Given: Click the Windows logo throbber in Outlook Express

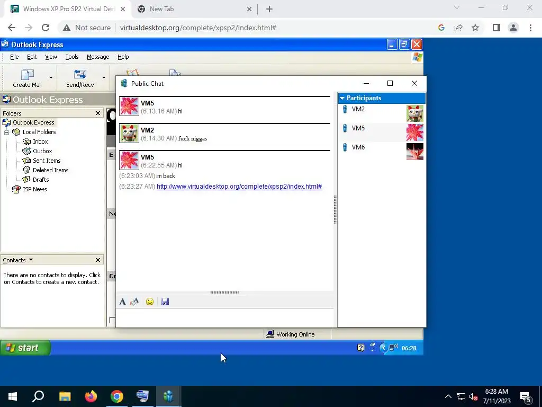Looking at the screenshot, I should 417,57.
